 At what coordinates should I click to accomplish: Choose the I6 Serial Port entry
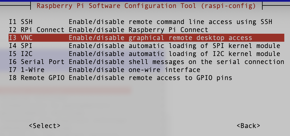click(146, 62)
